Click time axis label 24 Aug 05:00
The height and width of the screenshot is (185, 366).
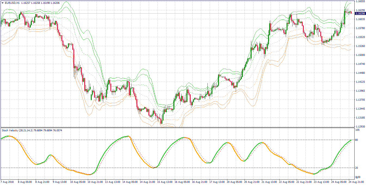(339, 183)
